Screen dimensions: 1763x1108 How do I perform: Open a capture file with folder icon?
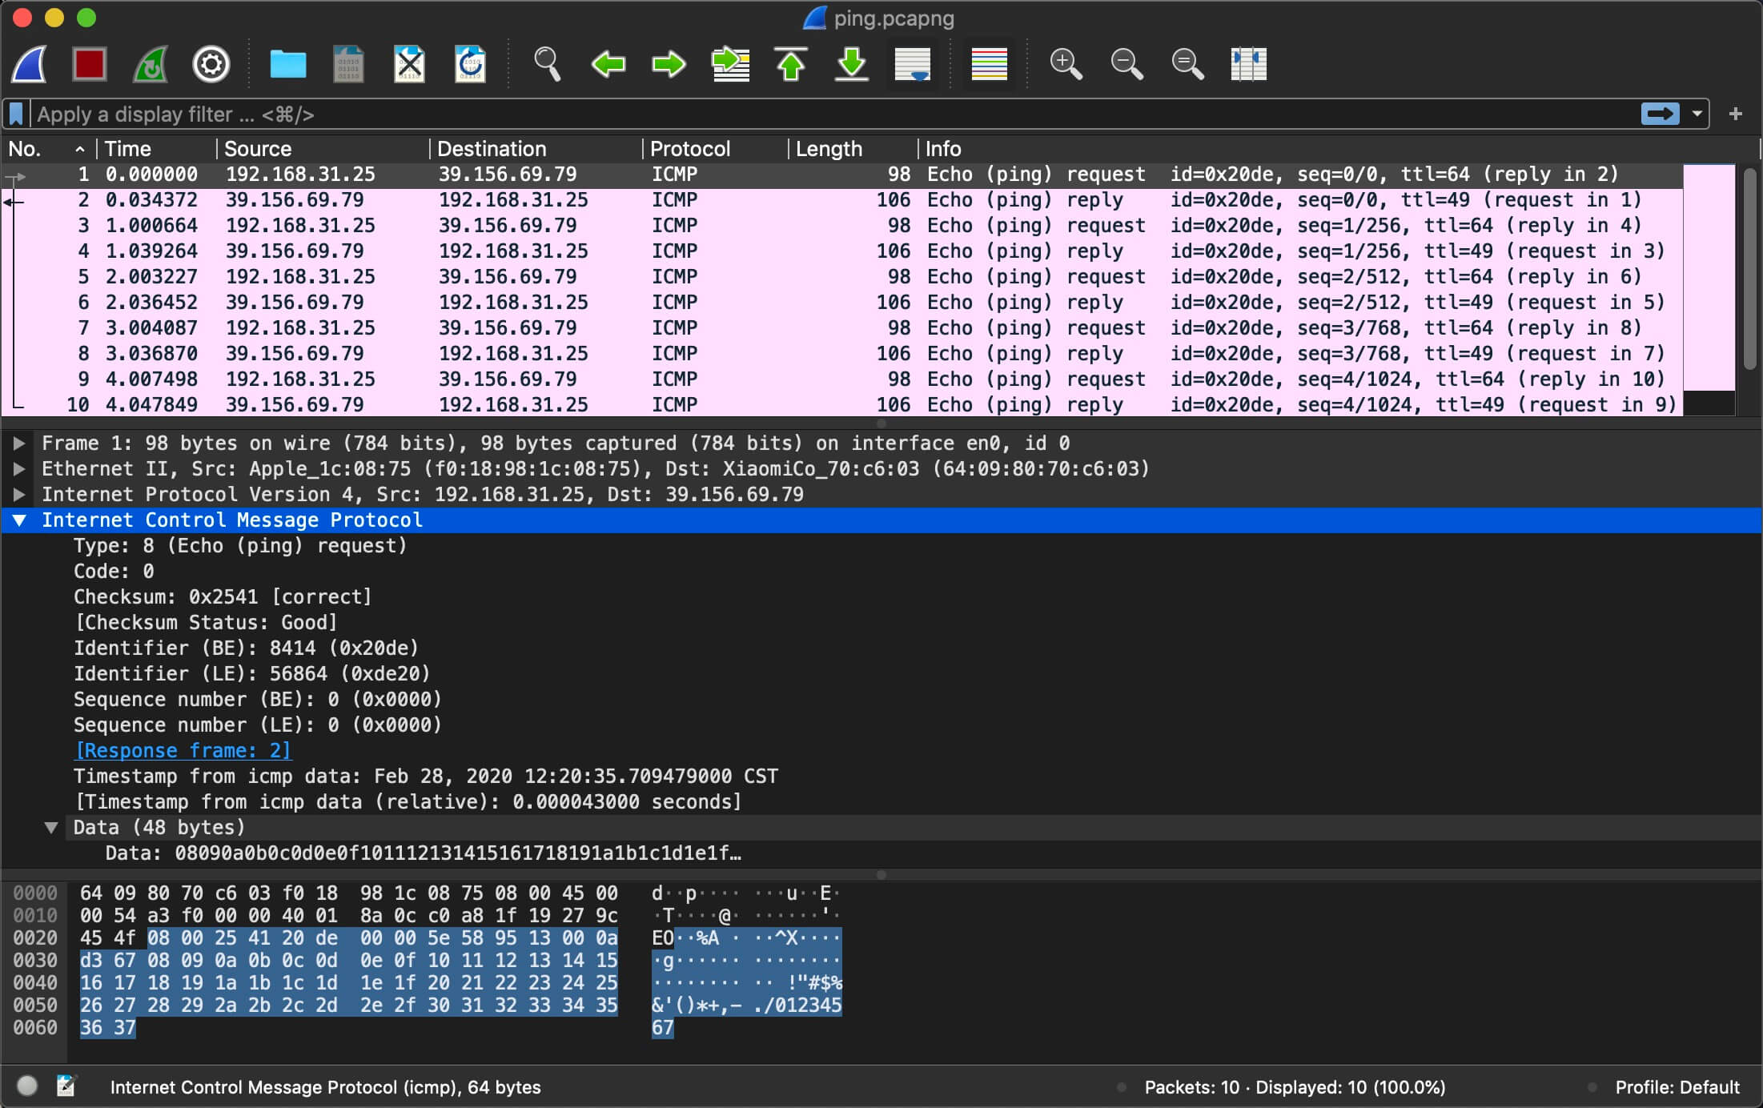pos(287,64)
